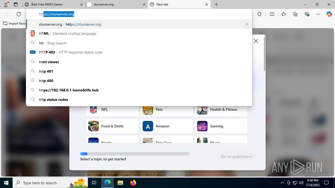
Task: Open a new tab with the plus button
Action: point(216,4)
